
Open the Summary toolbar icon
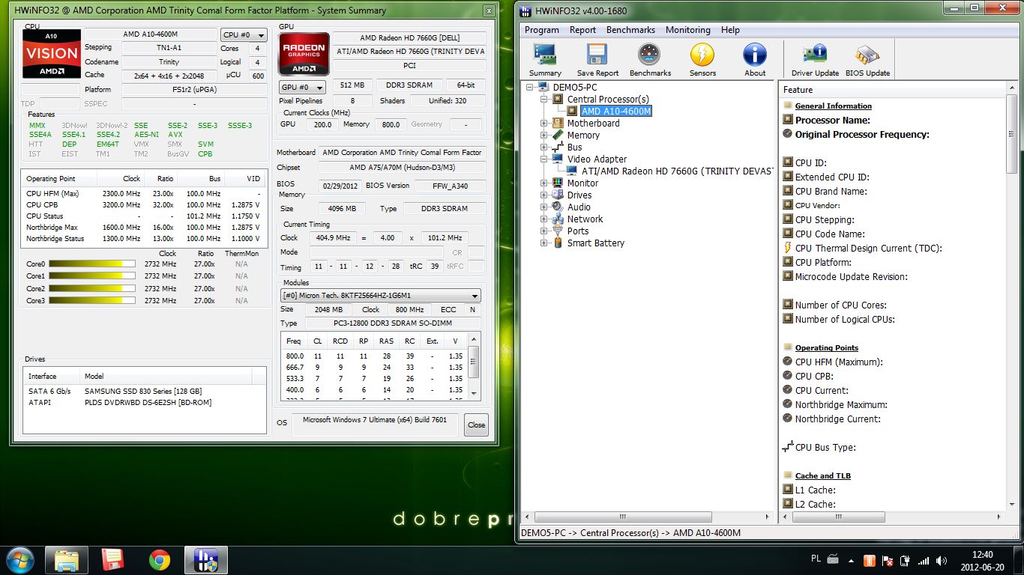coord(545,59)
